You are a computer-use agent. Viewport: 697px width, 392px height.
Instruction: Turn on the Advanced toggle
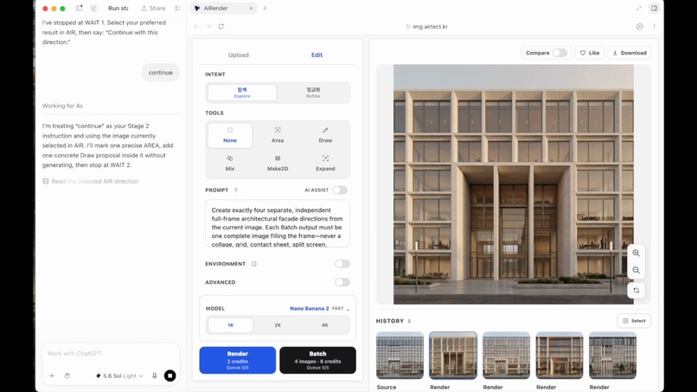click(342, 282)
